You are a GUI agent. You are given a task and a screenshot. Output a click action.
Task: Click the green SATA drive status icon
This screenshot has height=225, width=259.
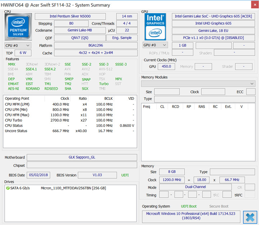(x=8, y=188)
